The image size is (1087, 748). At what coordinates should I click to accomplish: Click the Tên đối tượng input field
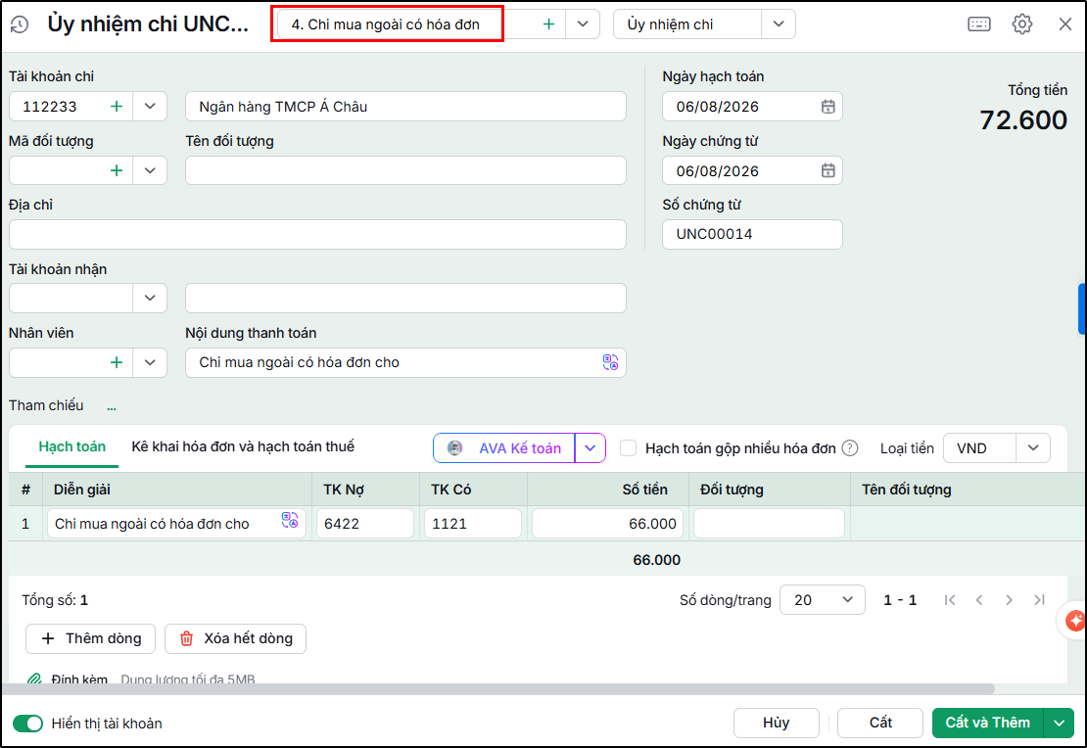coord(405,170)
